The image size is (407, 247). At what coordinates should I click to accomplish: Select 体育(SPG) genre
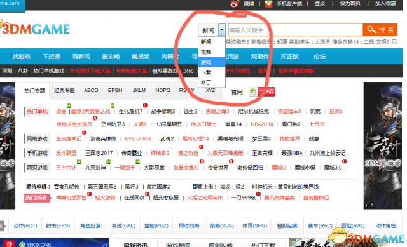pyautogui.click(x=254, y=225)
